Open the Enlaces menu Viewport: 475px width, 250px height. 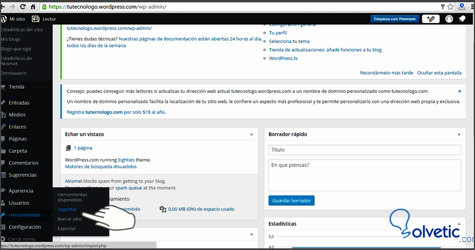tap(17, 126)
